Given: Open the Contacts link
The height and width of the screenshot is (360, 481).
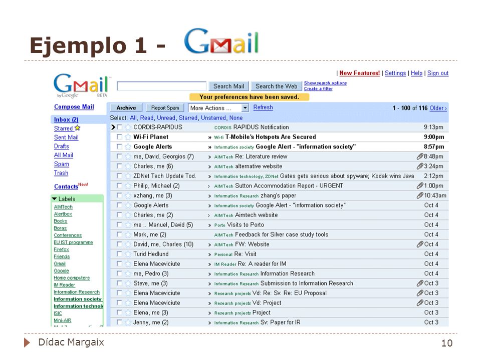Looking at the screenshot, I should coord(66,186).
